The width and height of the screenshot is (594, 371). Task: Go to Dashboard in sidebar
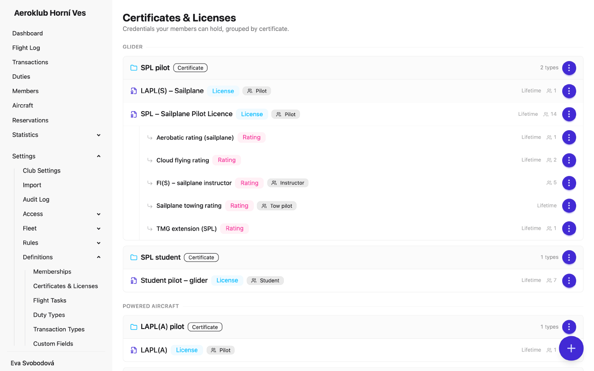[28, 33]
